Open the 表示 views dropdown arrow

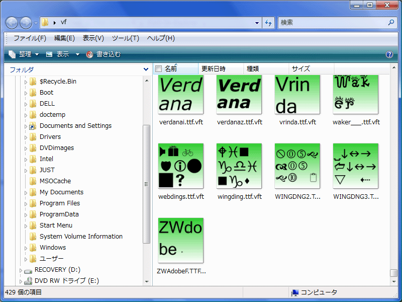click(x=77, y=54)
